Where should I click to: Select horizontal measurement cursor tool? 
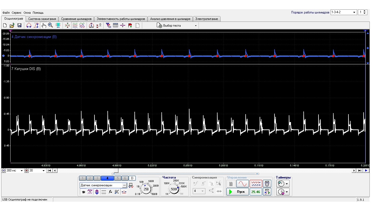coord(29,26)
